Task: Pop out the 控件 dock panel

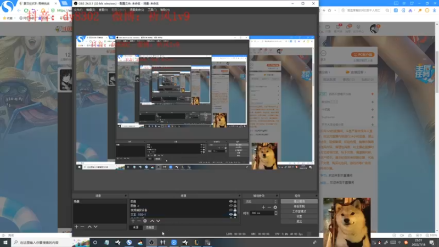Action: (317, 196)
